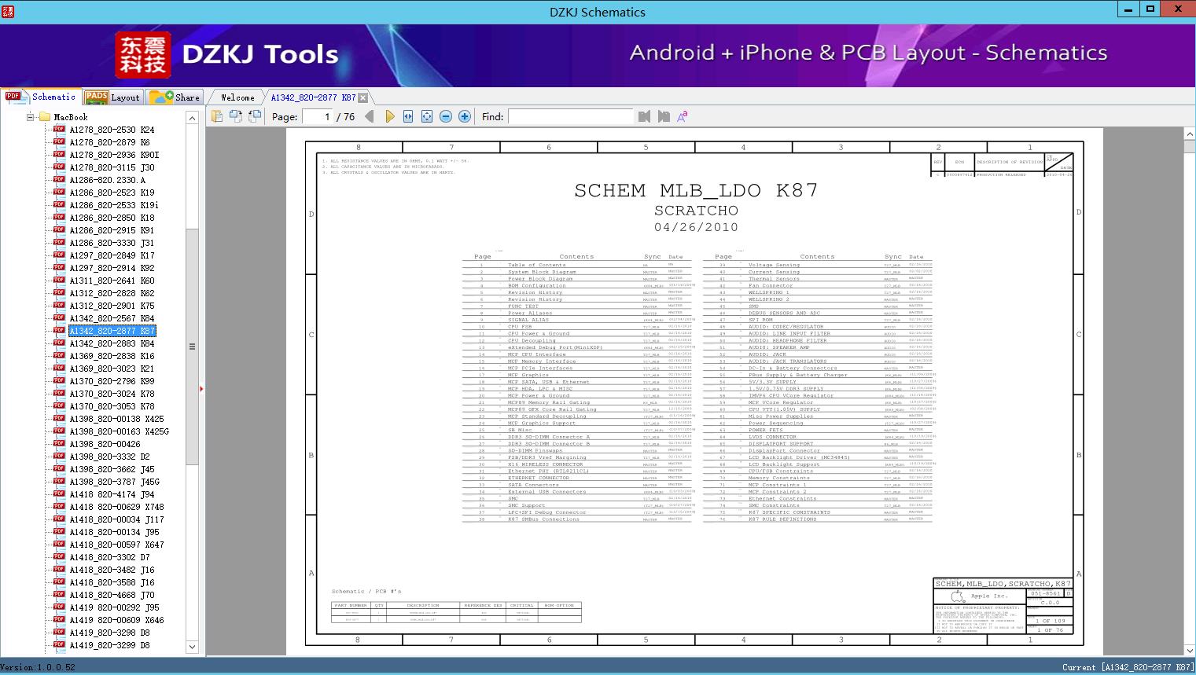Zoom out of the schematic
Image resolution: width=1196 pixels, height=675 pixels.
(446, 116)
